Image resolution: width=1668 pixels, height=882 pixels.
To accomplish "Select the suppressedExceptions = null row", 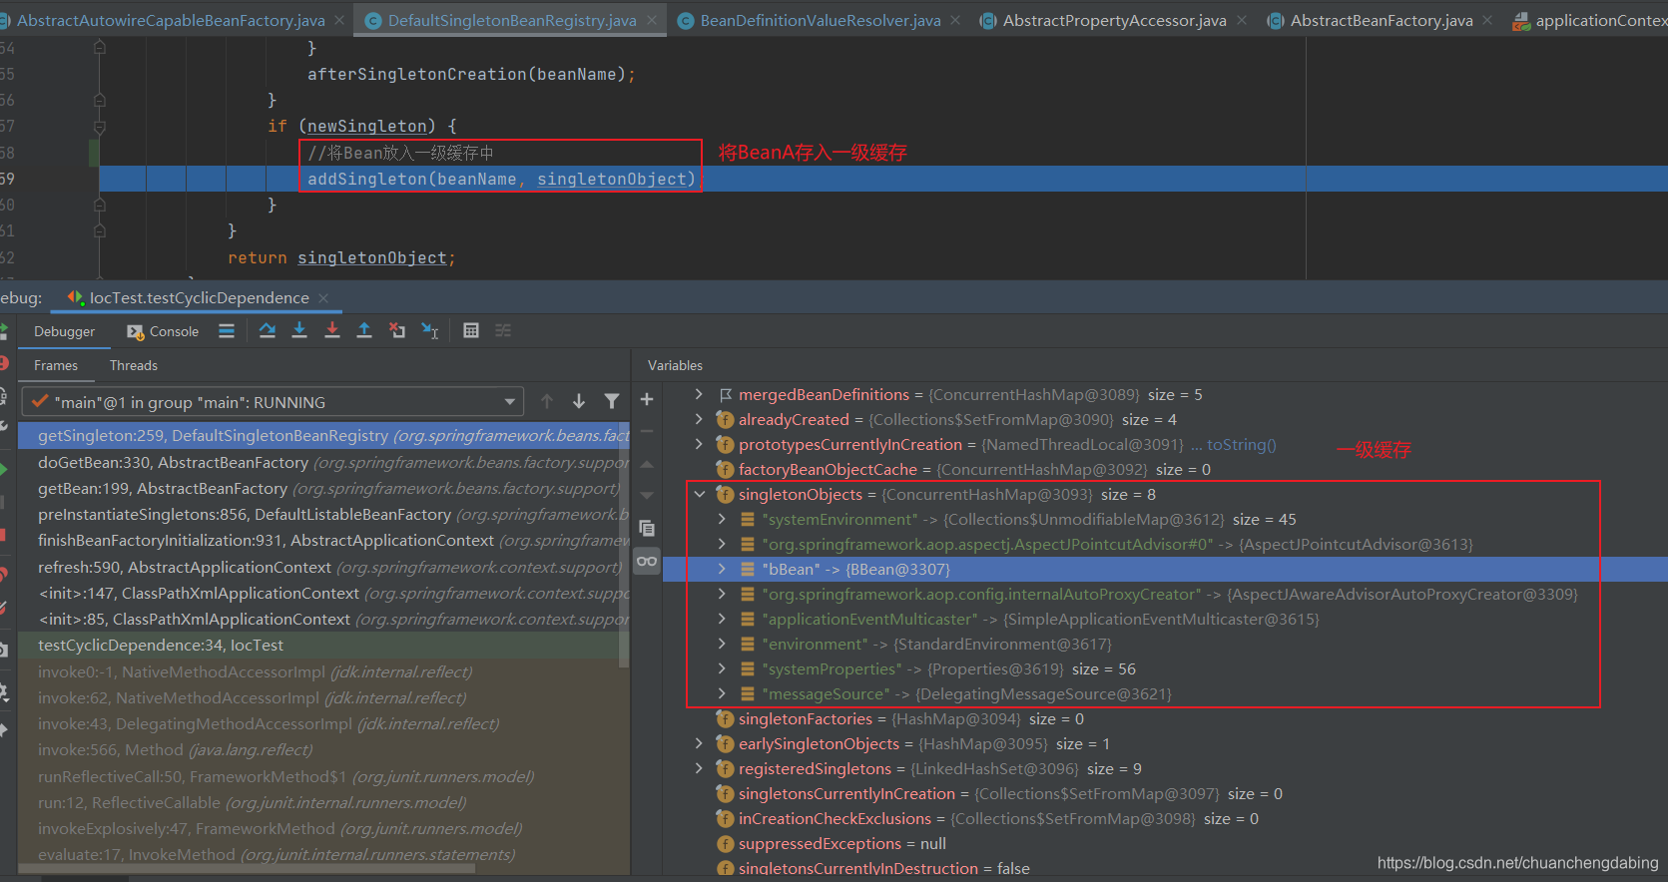I will point(1165,843).
